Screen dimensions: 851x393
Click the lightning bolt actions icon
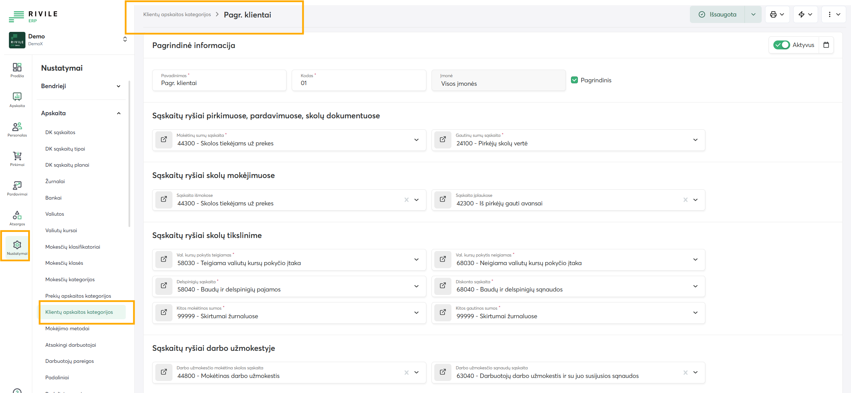tap(802, 14)
